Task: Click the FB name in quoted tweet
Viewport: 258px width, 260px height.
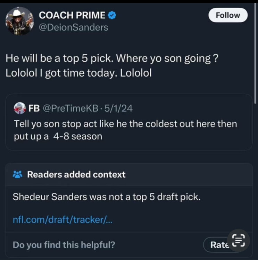Action: coord(34,108)
